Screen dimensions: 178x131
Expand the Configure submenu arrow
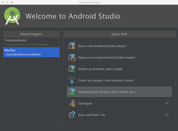point(167,103)
